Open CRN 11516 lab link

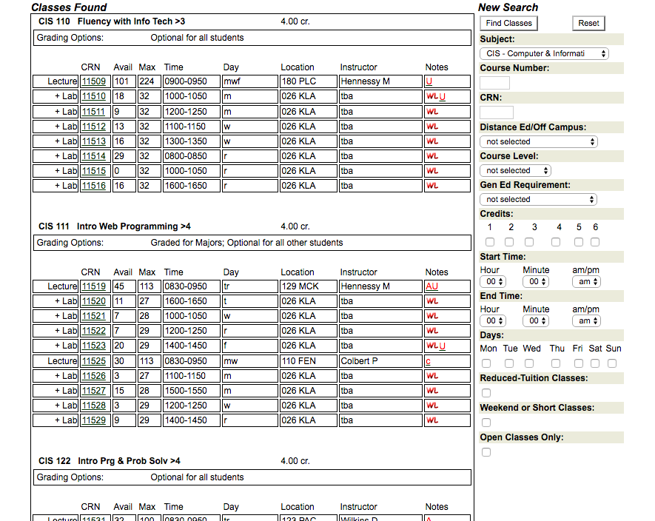coord(94,186)
